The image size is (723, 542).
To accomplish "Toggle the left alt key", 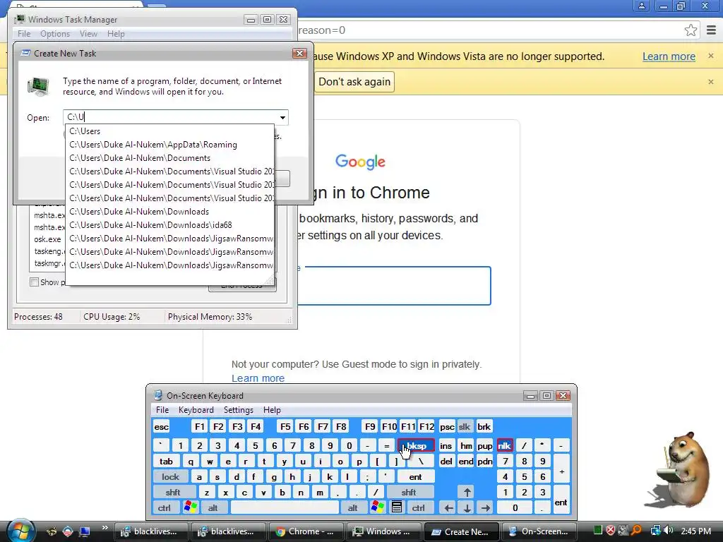I will coord(213,508).
